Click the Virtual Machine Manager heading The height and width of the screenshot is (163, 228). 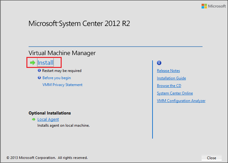[62, 53]
